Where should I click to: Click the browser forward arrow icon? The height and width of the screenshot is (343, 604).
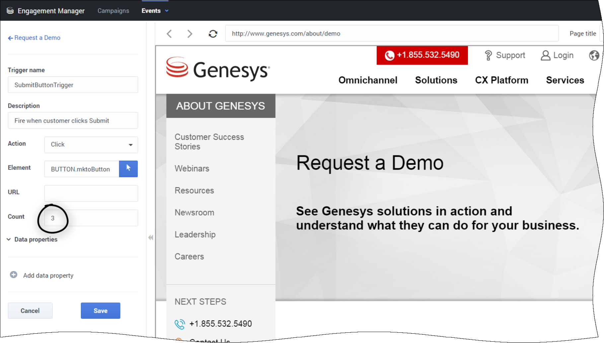[189, 34]
